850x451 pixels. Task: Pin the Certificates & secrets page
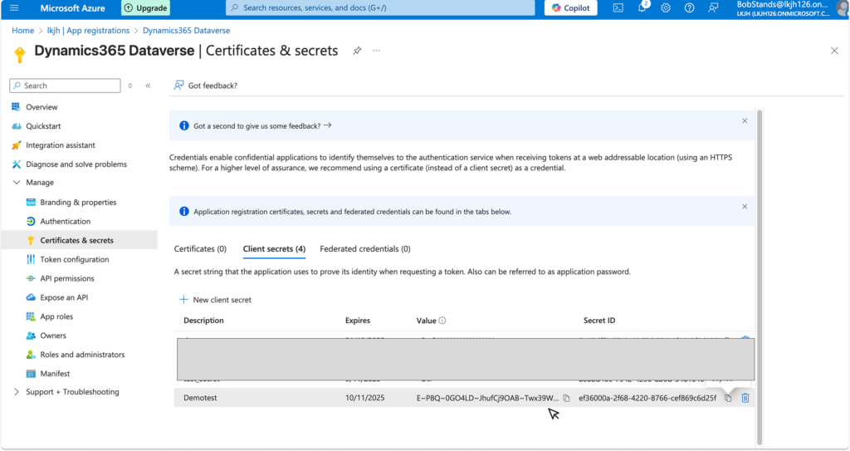357,51
